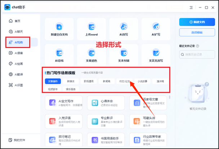Click the 新建空白文档 icon

coord(59,26)
